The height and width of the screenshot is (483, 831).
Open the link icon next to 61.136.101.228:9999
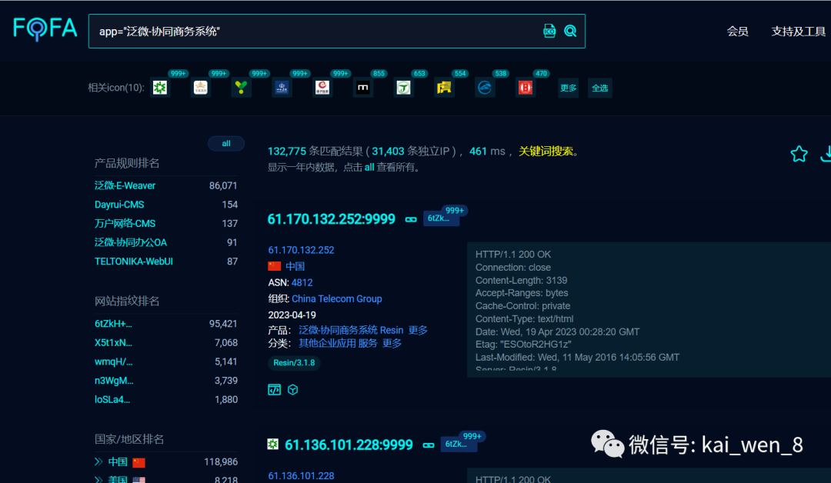429,445
